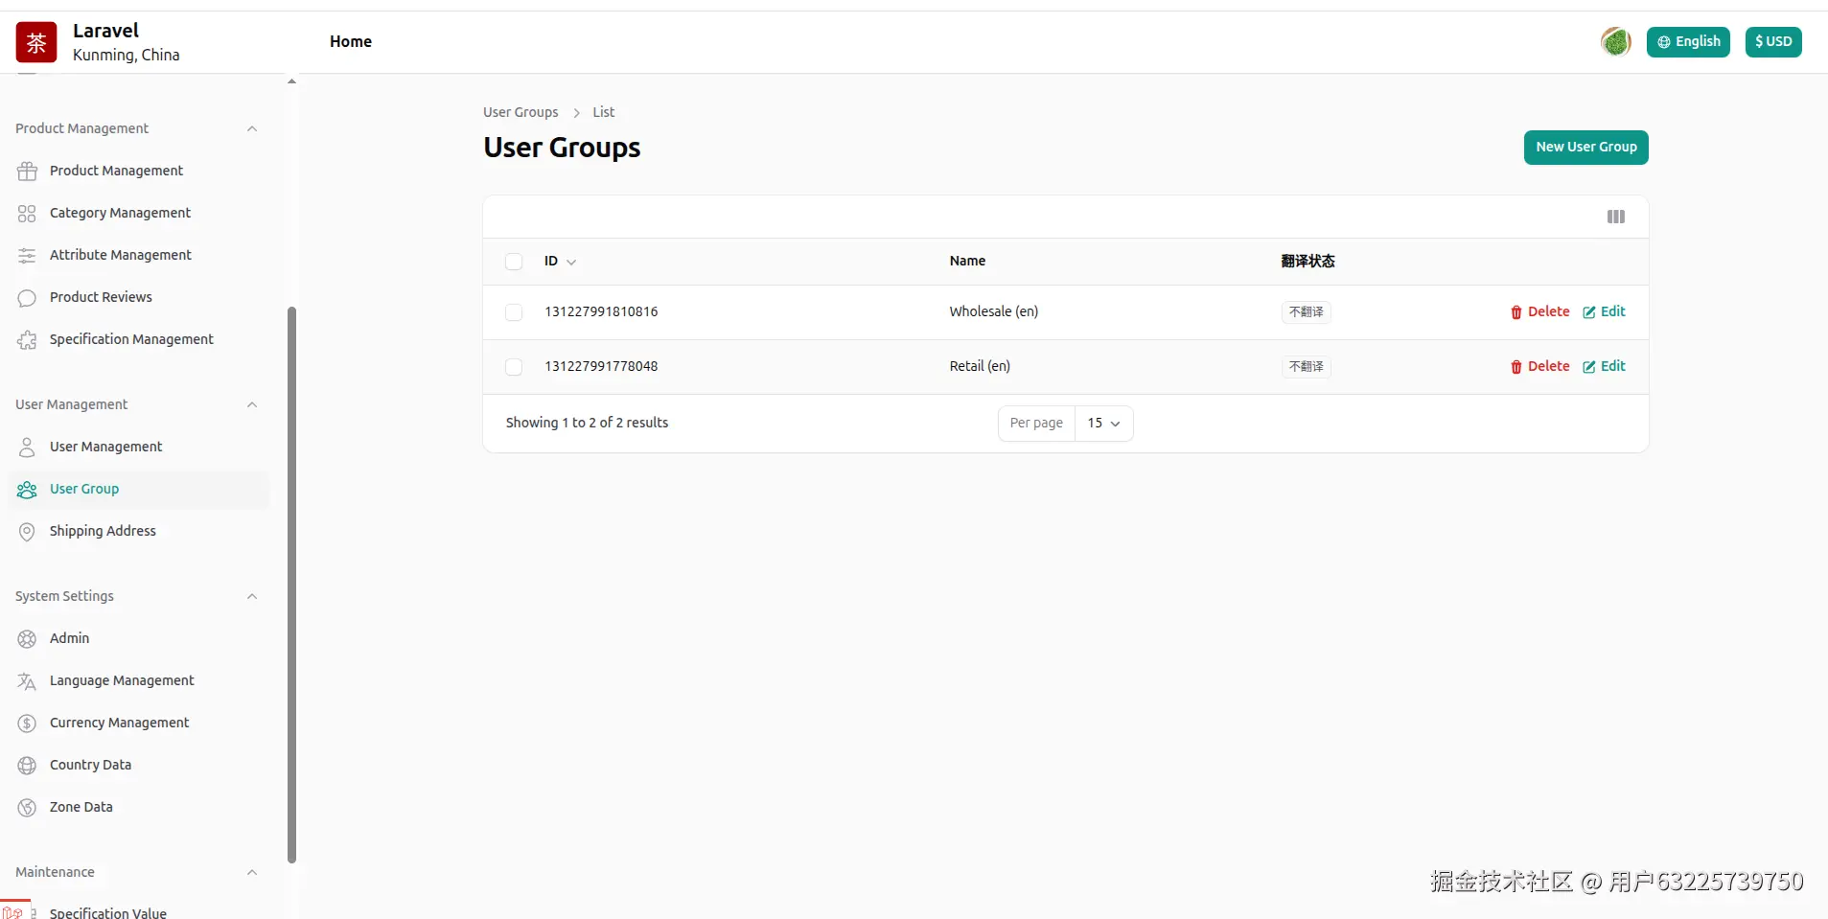Tick the select-all checkbox in table header
The image size is (1828, 919).
(x=514, y=262)
